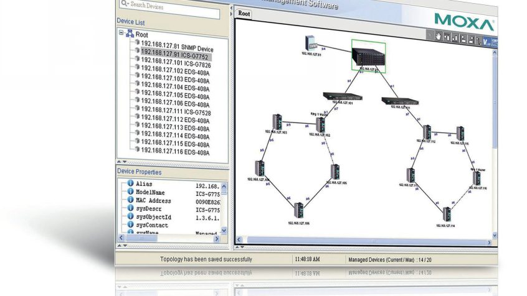The height and width of the screenshot is (296, 527).
Task: Click the MAC Address property row
Action: pos(173,201)
